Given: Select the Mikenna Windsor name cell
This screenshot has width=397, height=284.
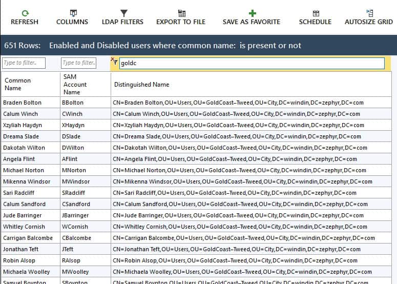Looking at the screenshot, I should [x=31, y=181].
